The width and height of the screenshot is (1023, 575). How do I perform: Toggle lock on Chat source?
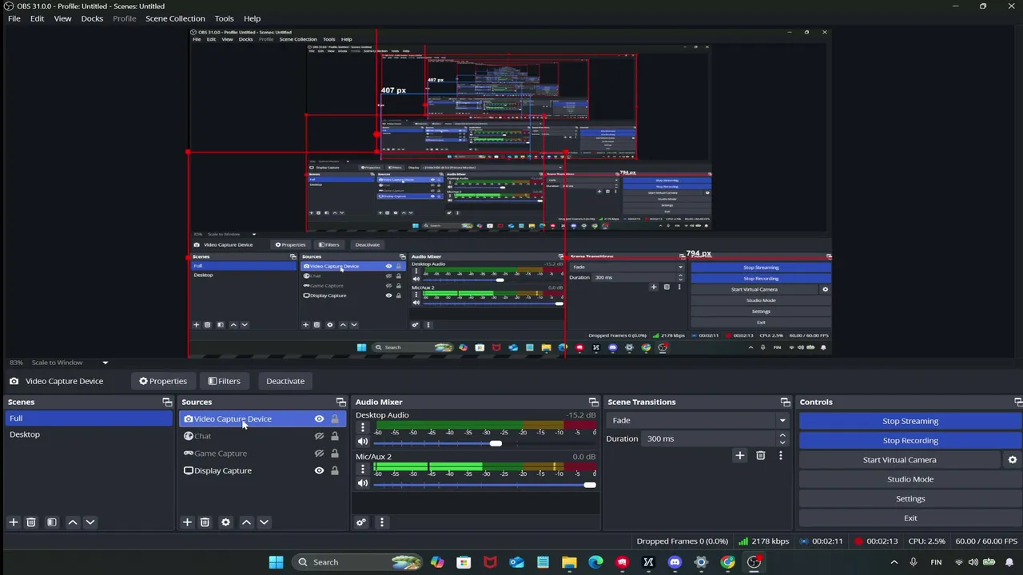(x=335, y=436)
